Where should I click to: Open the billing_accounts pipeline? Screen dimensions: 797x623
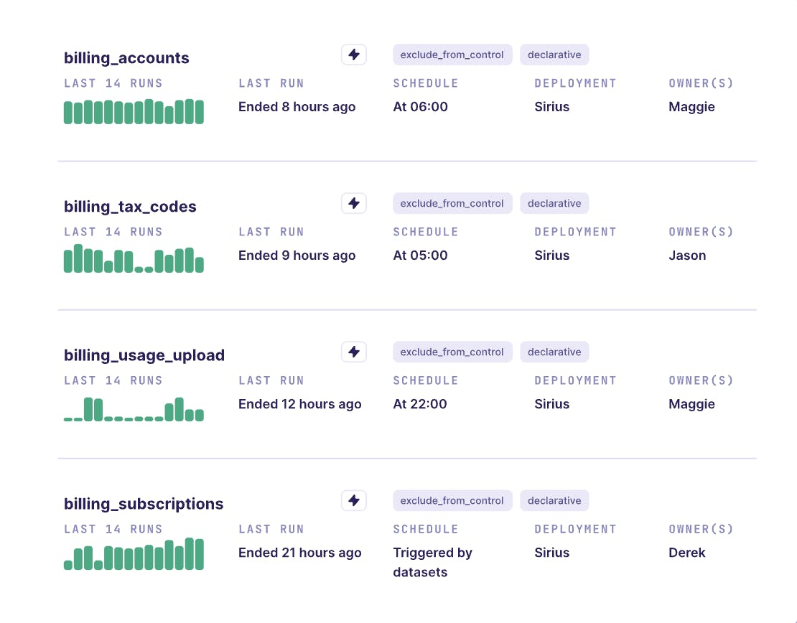pyautogui.click(x=126, y=58)
